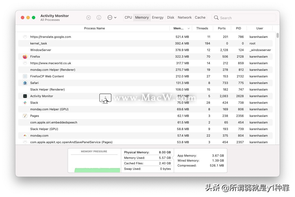Screen dimensions: 295x197
Task: Select the https://www.macworld.co.uk process
Action: (51, 63)
